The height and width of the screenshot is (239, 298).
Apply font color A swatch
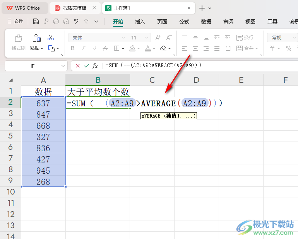tap(148, 48)
